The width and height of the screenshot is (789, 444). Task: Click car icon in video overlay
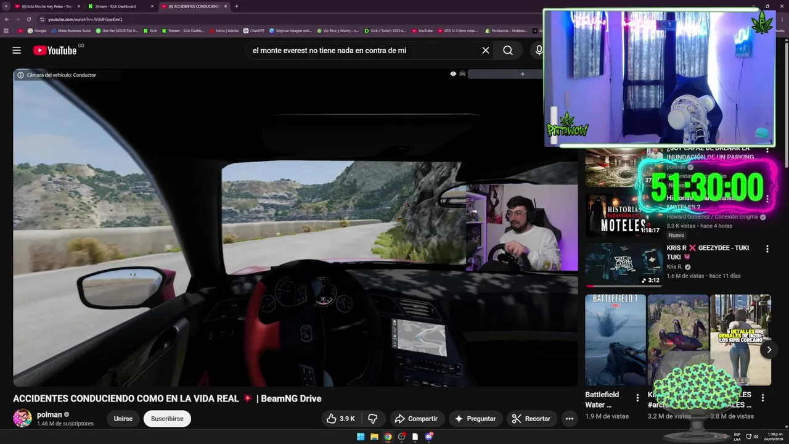[x=462, y=74]
